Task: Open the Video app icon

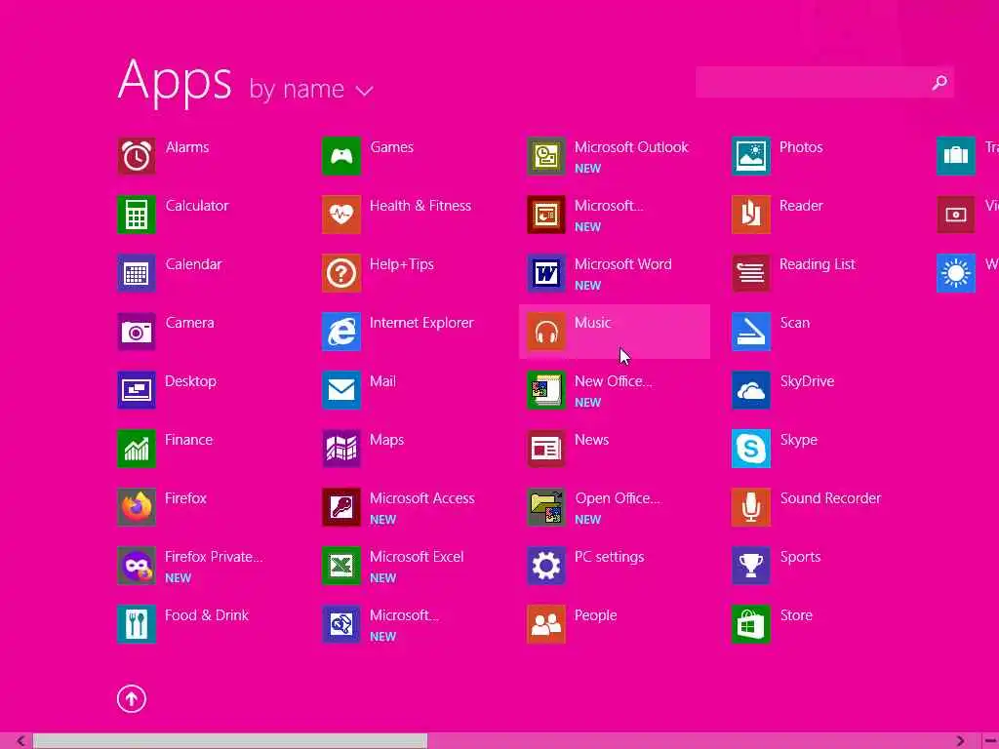Action: [956, 215]
